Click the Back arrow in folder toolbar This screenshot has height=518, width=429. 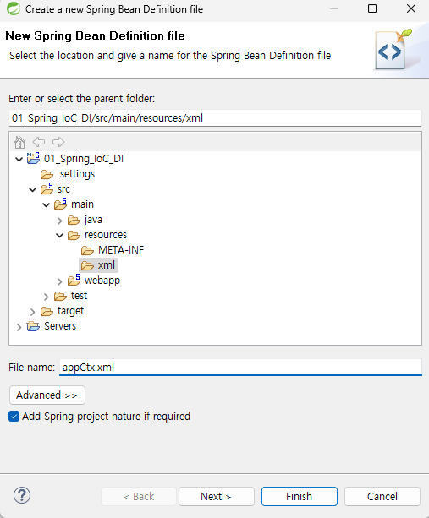pyautogui.click(x=39, y=142)
